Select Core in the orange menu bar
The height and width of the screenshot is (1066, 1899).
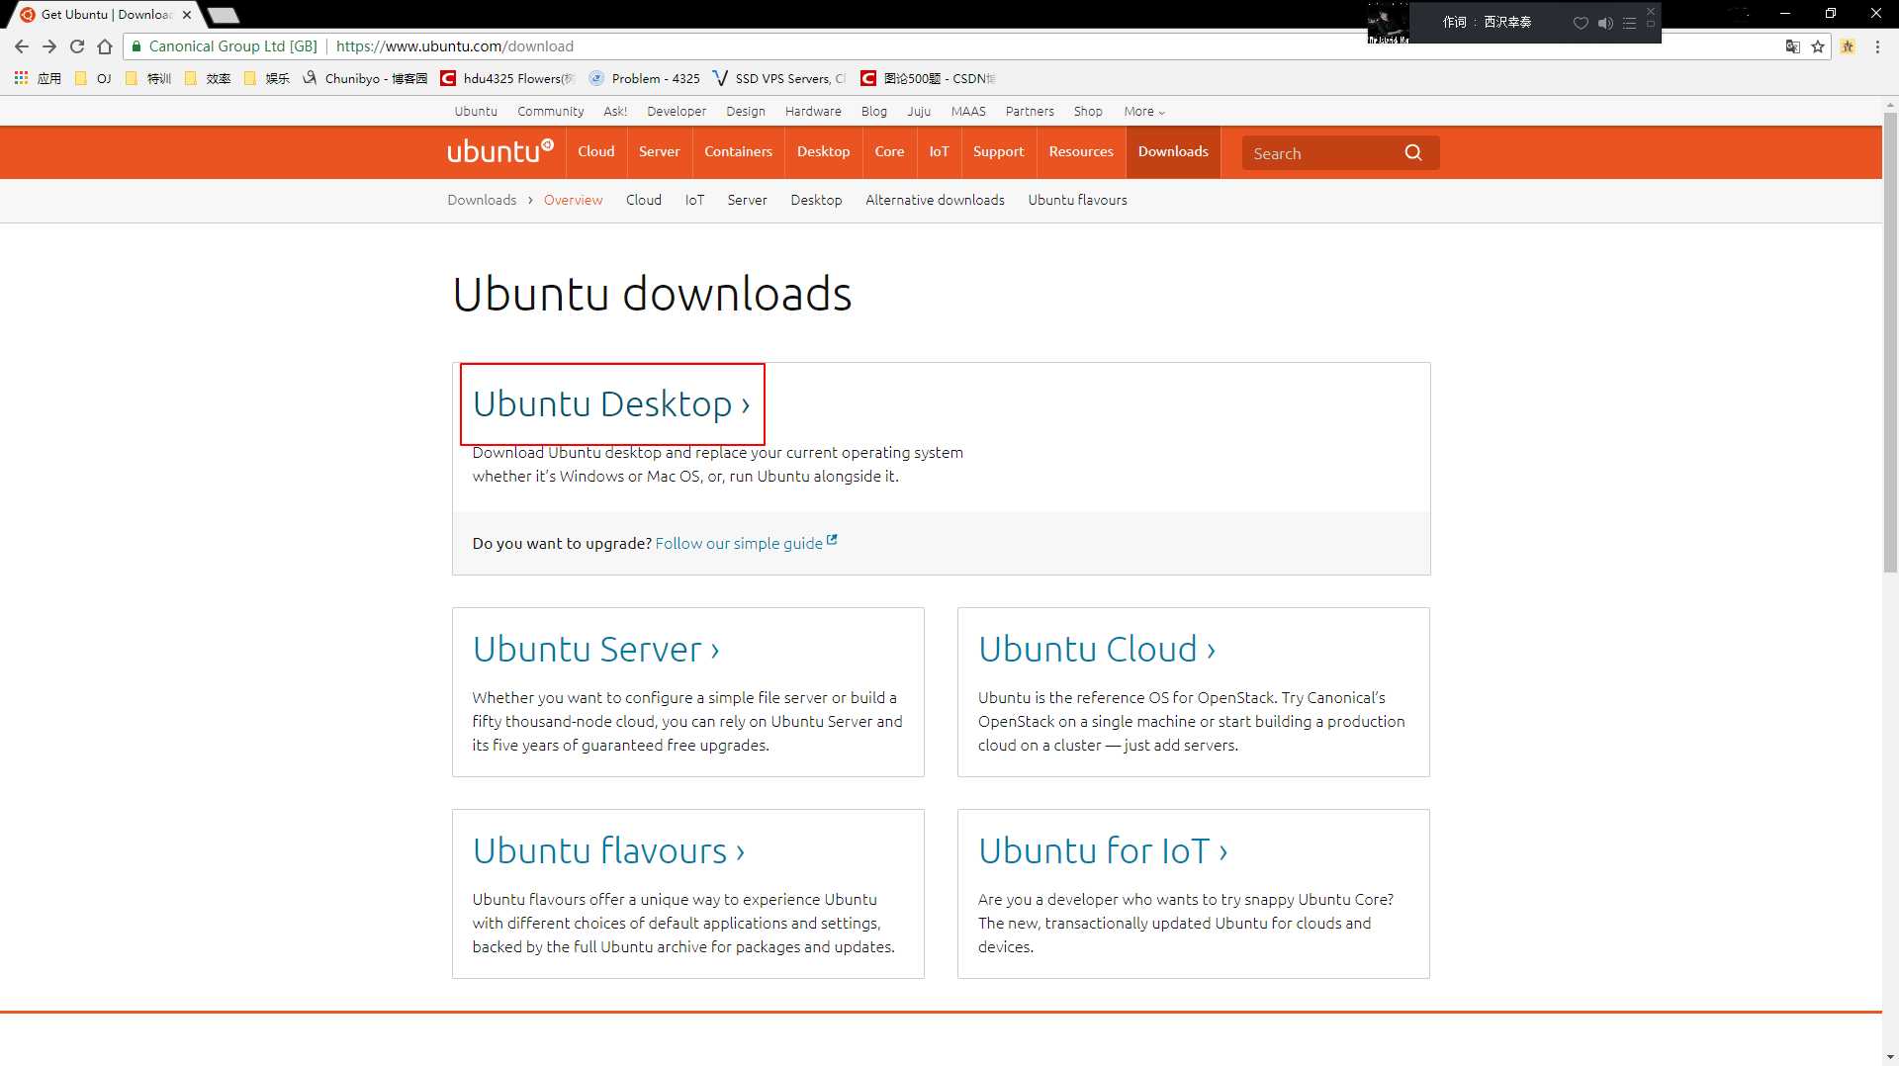tap(889, 151)
